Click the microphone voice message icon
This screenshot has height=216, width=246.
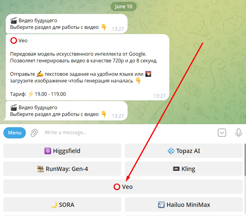click(x=238, y=133)
